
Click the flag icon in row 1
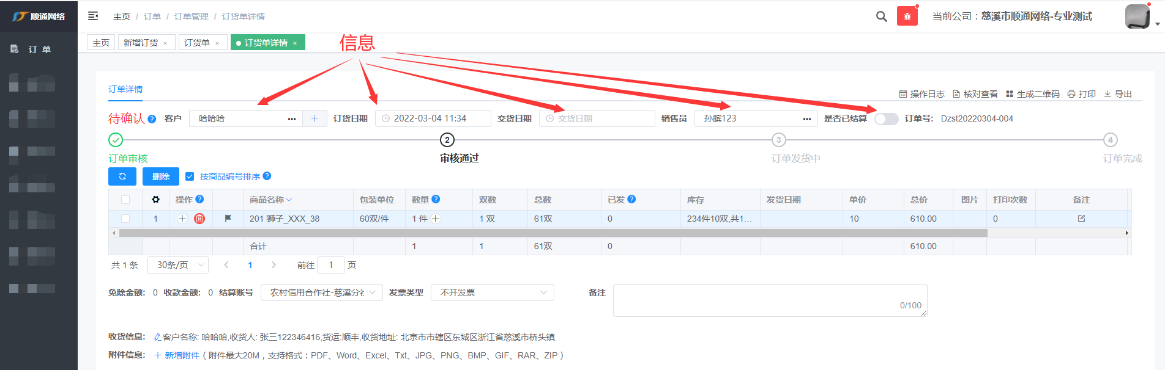(228, 219)
